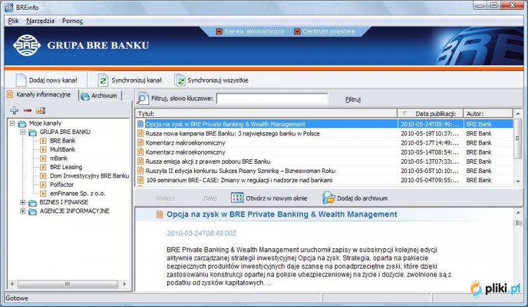The image size is (528, 307).
Task: Click scroll-up arrow of article preview pane
Action: click(x=518, y=213)
